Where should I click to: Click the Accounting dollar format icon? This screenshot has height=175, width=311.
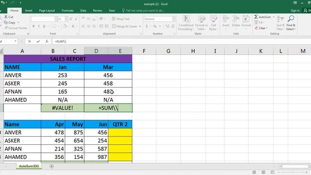click(x=147, y=26)
